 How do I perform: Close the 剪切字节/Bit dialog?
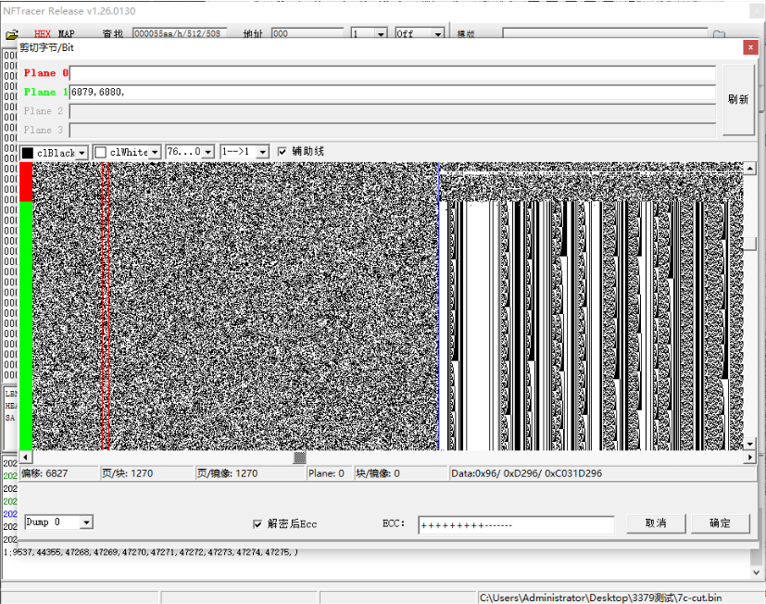click(750, 47)
